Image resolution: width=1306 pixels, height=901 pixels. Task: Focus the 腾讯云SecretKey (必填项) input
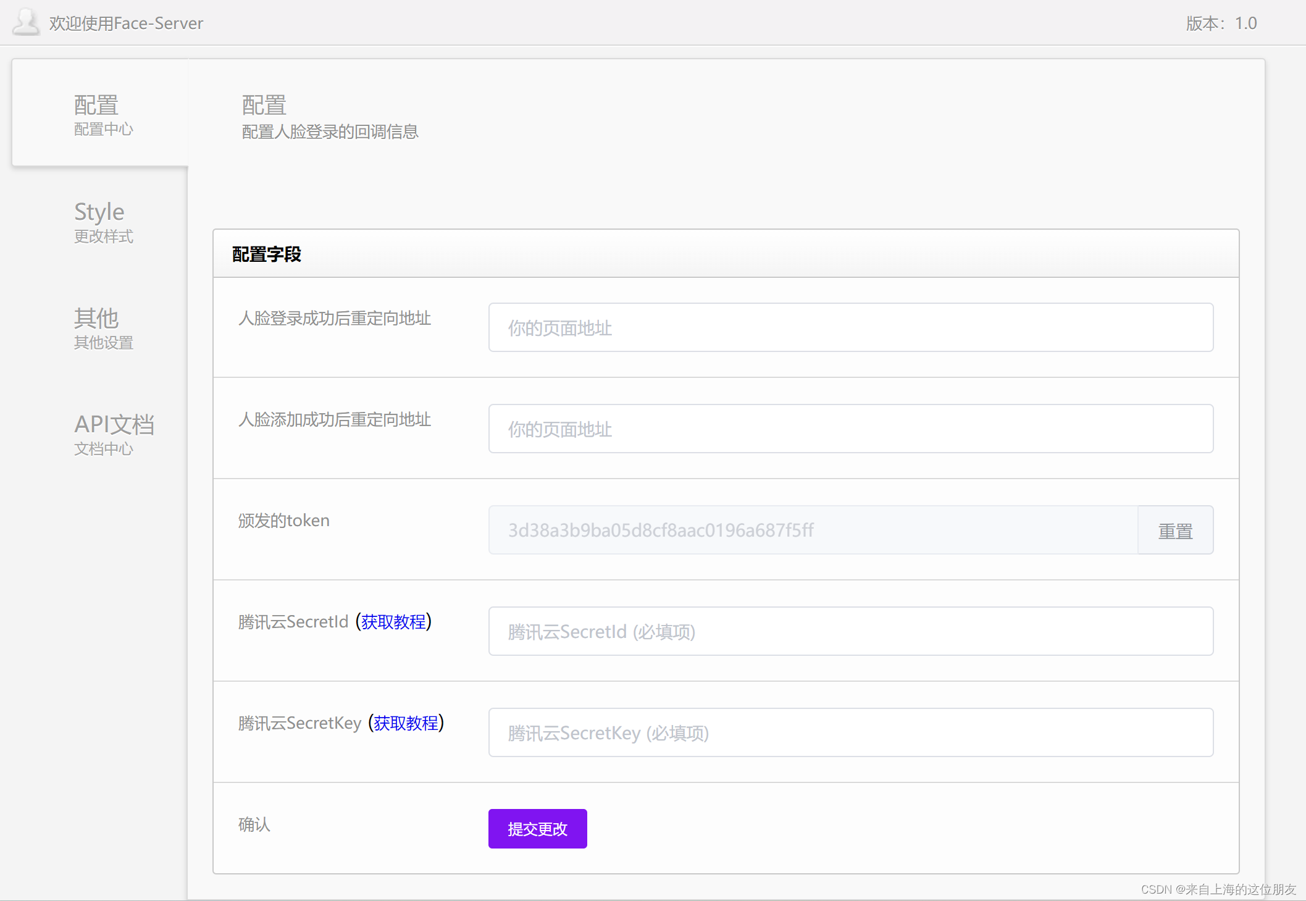(x=850, y=732)
